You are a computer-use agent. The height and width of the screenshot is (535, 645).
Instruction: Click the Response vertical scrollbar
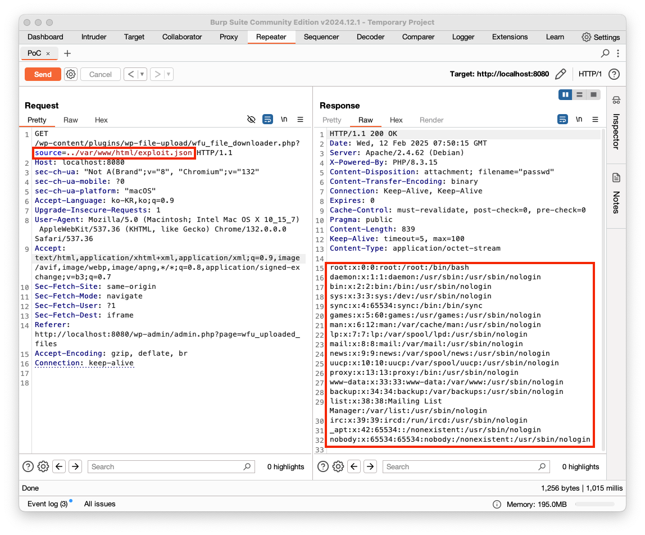click(x=603, y=290)
